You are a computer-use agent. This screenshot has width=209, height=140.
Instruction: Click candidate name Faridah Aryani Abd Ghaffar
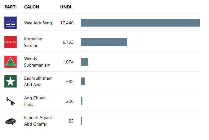tap(38, 121)
